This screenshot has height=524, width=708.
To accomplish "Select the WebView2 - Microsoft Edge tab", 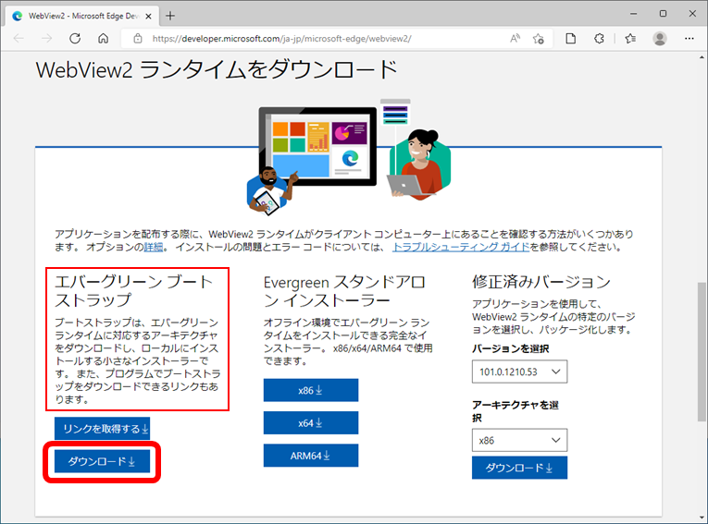I will (82, 16).
